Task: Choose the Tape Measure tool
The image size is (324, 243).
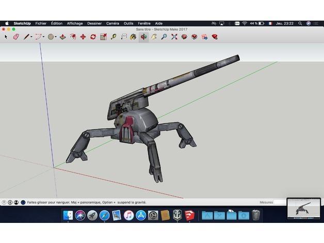Action: (113, 37)
